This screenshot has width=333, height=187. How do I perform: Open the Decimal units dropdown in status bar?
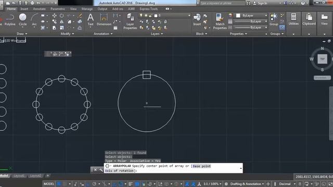point(287,184)
